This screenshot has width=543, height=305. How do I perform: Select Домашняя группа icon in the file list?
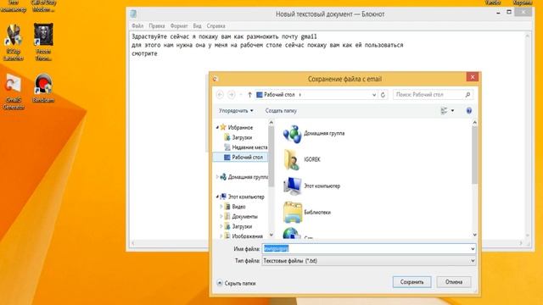pyautogui.click(x=292, y=134)
